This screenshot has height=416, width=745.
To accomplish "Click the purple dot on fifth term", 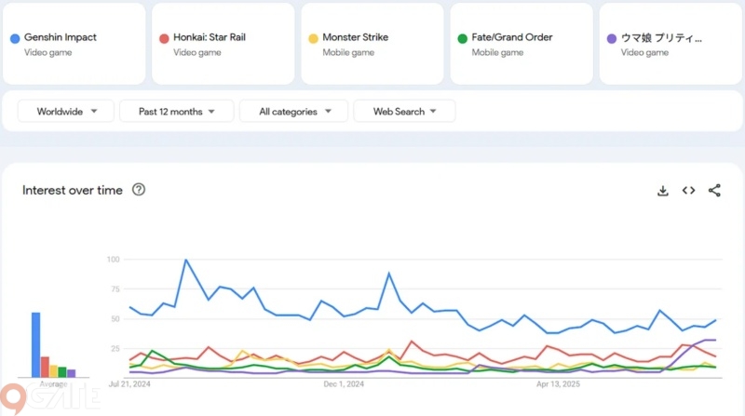I will (x=611, y=38).
